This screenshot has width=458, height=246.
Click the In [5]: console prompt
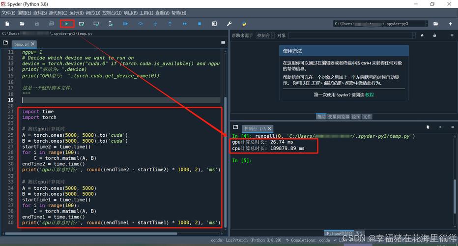[242, 160]
